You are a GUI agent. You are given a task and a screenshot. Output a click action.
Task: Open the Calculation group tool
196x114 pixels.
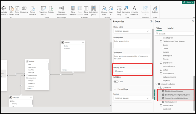click(x=94, y=8)
